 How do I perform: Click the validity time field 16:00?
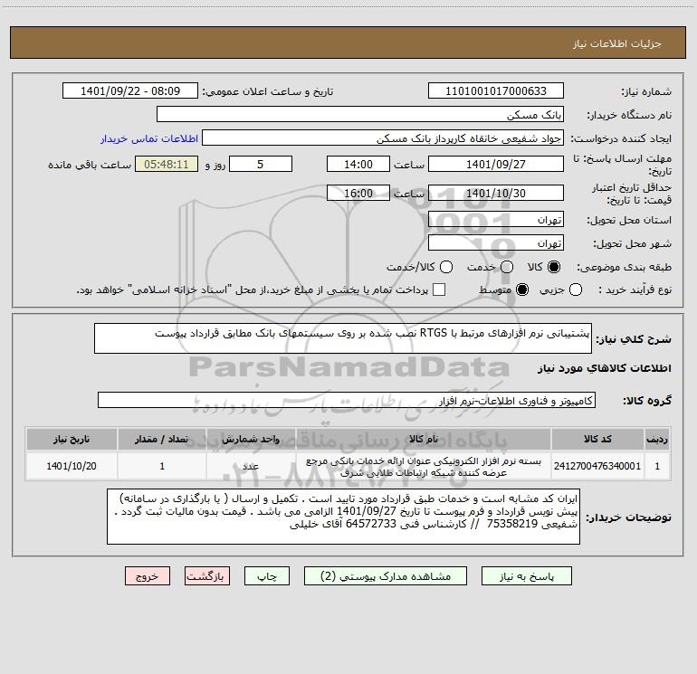click(x=358, y=194)
